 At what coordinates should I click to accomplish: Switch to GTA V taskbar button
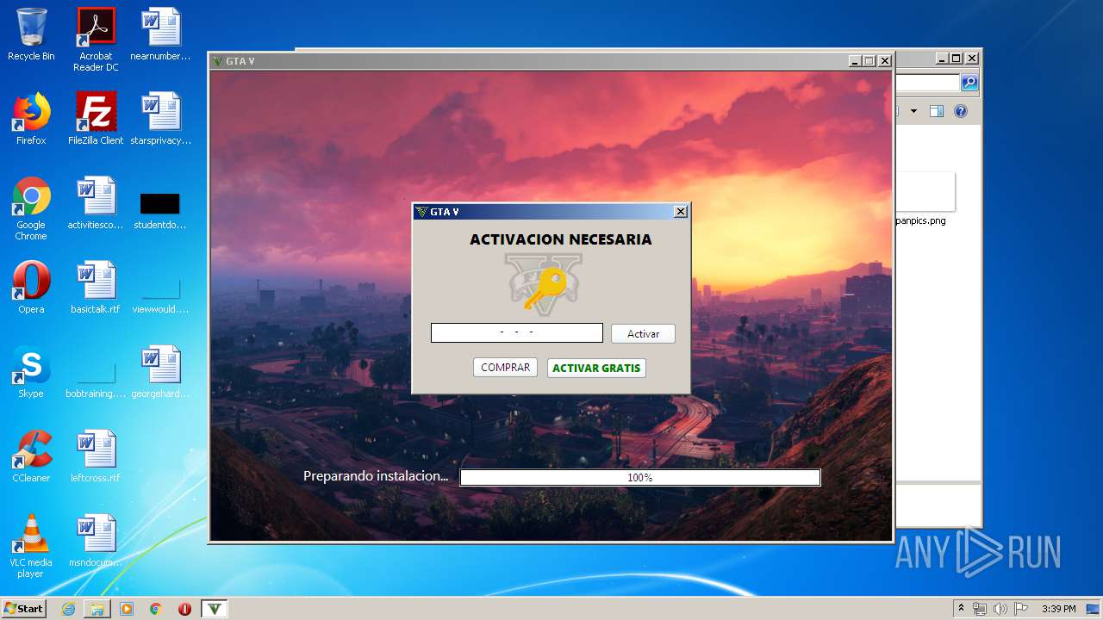(215, 609)
